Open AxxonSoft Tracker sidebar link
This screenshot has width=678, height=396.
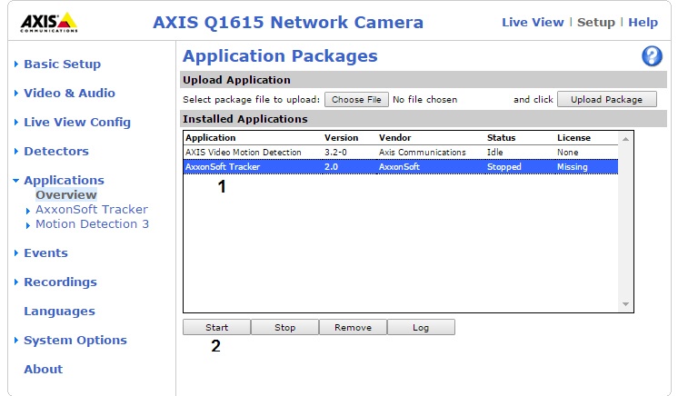[x=91, y=210]
